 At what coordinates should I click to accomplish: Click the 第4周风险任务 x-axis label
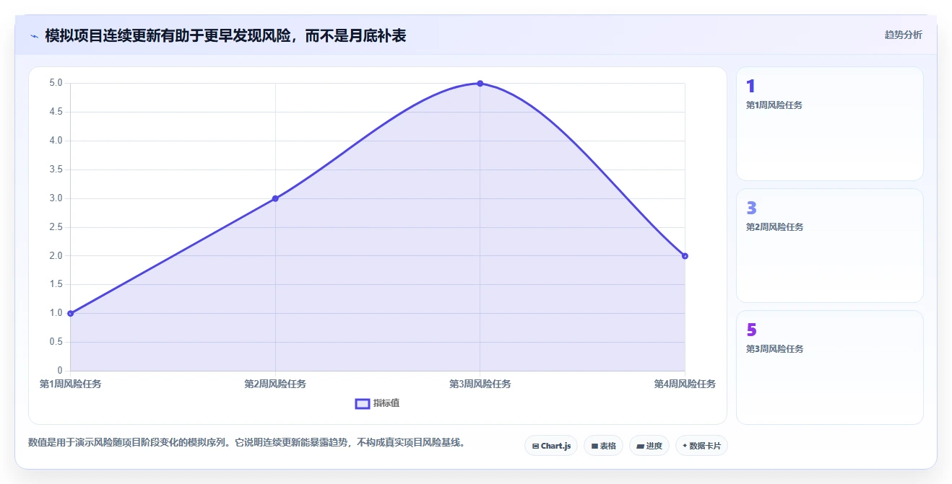click(x=685, y=384)
